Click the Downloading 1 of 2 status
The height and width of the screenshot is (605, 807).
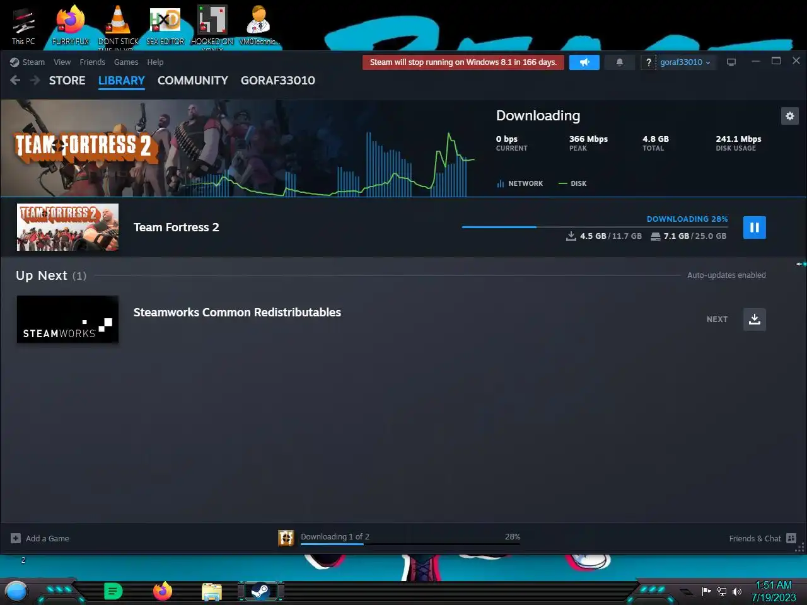point(335,536)
